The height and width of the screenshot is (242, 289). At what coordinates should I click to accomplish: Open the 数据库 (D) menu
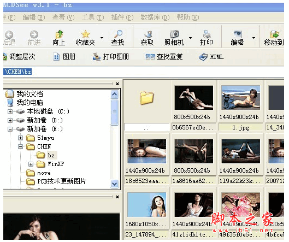pos(155,17)
